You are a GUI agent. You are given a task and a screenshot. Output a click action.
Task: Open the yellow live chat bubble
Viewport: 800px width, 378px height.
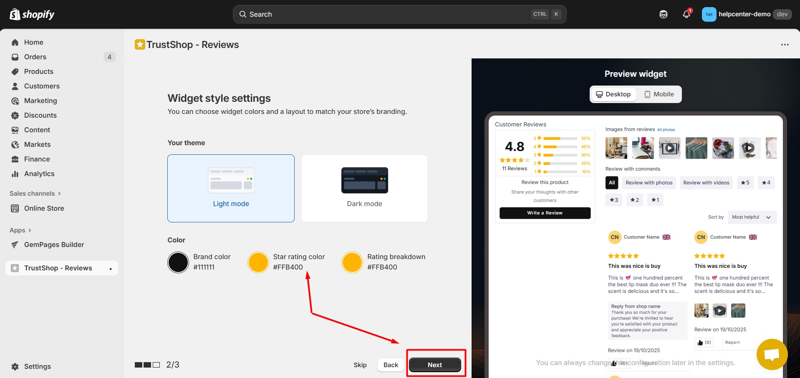click(772, 354)
